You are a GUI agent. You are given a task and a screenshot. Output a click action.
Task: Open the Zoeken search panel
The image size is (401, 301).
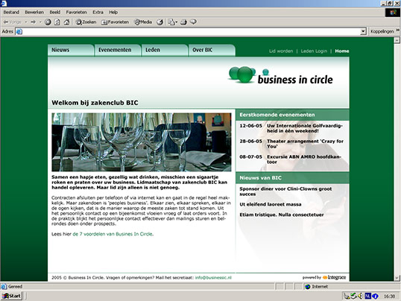86,22
